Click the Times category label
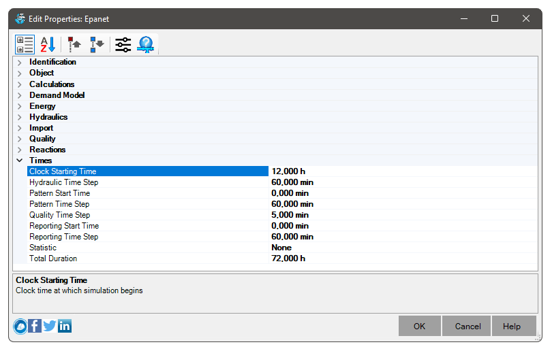Viewport: 552px width, 351px height. [41, 161]
